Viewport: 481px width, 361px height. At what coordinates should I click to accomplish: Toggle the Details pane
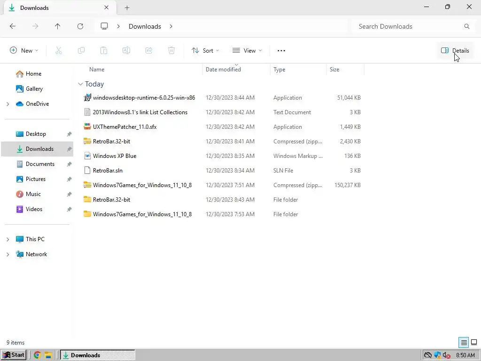pos(455,51)
